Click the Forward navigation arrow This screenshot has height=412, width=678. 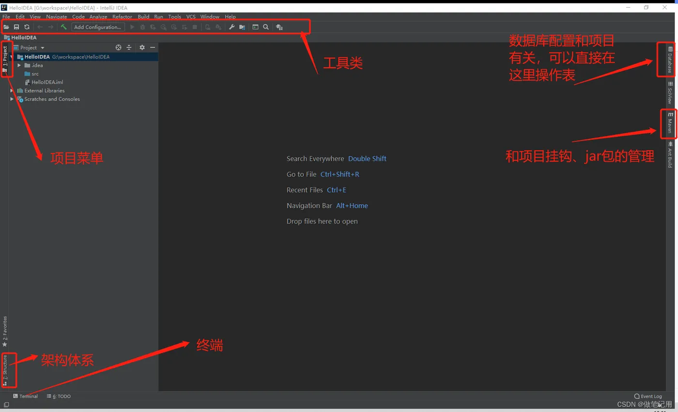click(x=50, y=27)
